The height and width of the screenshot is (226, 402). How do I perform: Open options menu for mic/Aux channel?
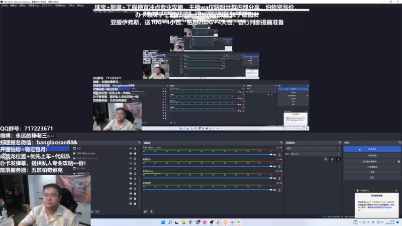(x=280, y=178)
